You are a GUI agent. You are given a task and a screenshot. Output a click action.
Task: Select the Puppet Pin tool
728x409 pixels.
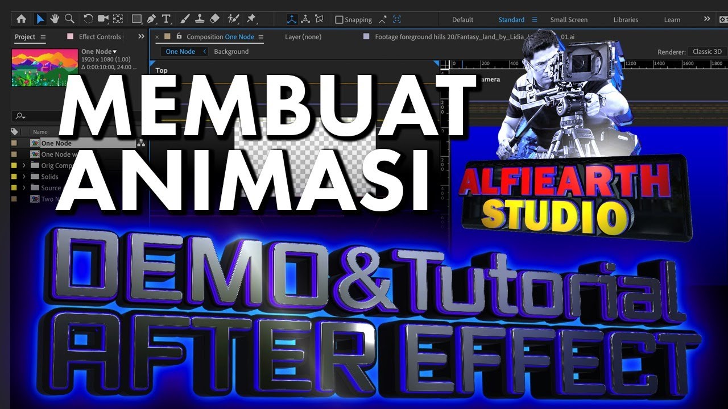coord(251,19)
